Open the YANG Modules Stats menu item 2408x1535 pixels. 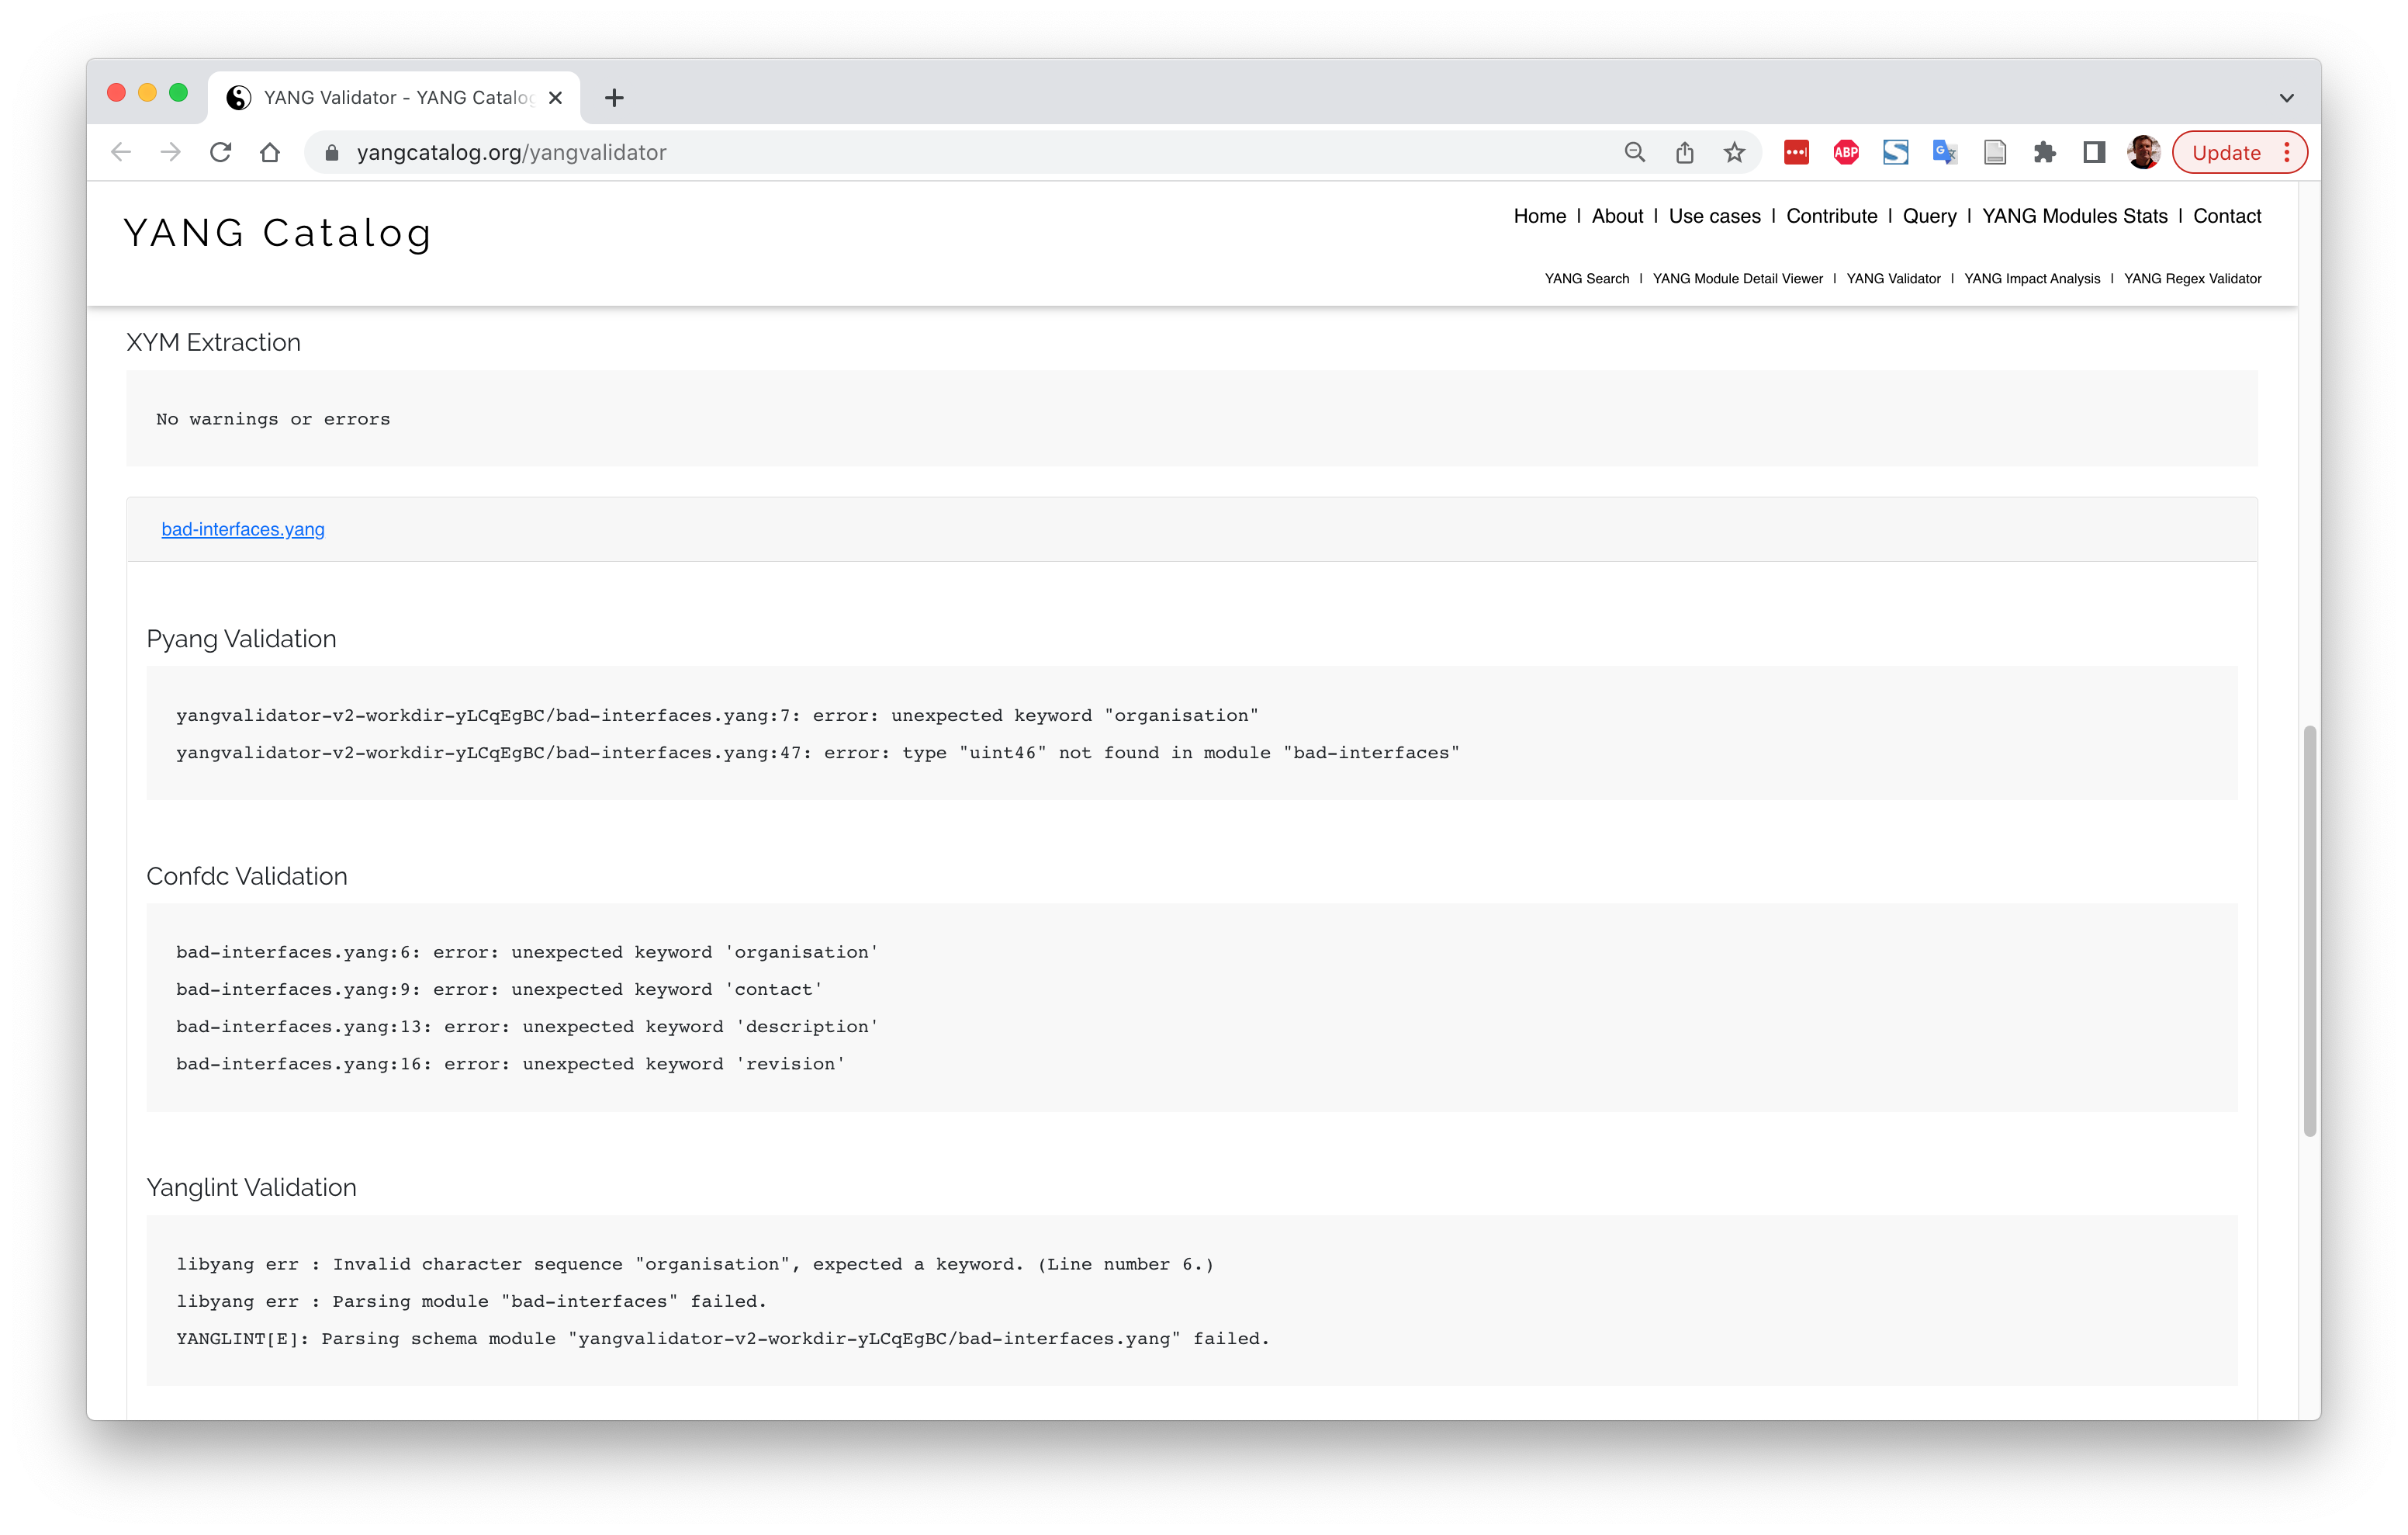coord(2074,215)
